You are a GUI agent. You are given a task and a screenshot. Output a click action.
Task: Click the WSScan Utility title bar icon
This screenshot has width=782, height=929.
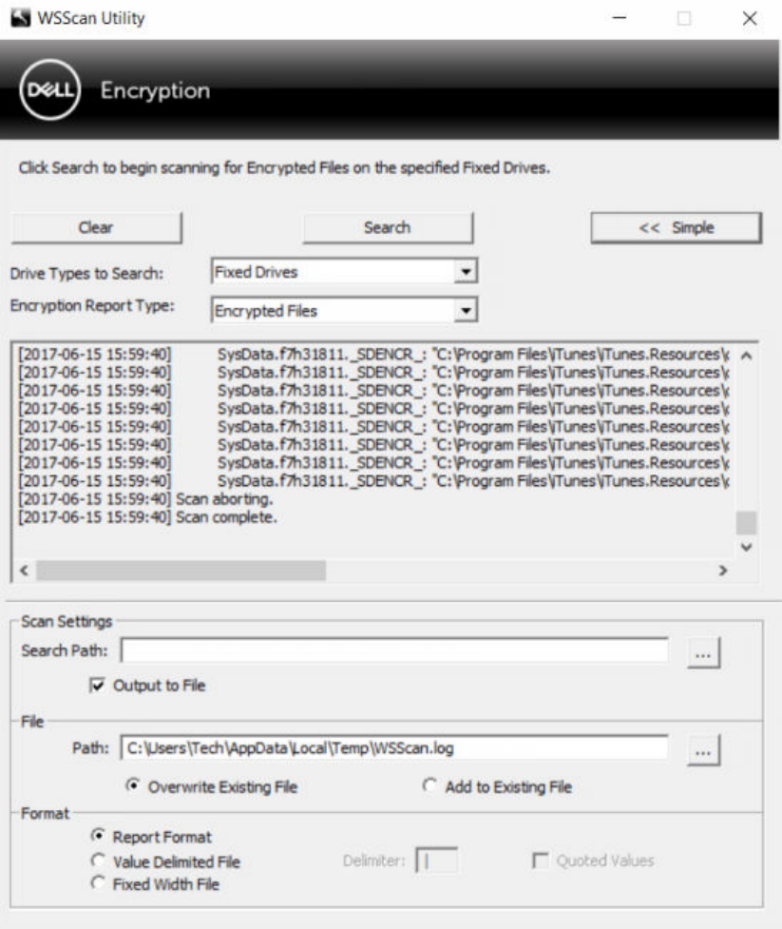(20, 18)
